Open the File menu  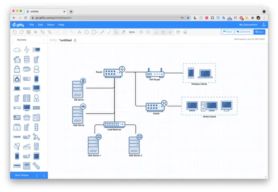32,25
